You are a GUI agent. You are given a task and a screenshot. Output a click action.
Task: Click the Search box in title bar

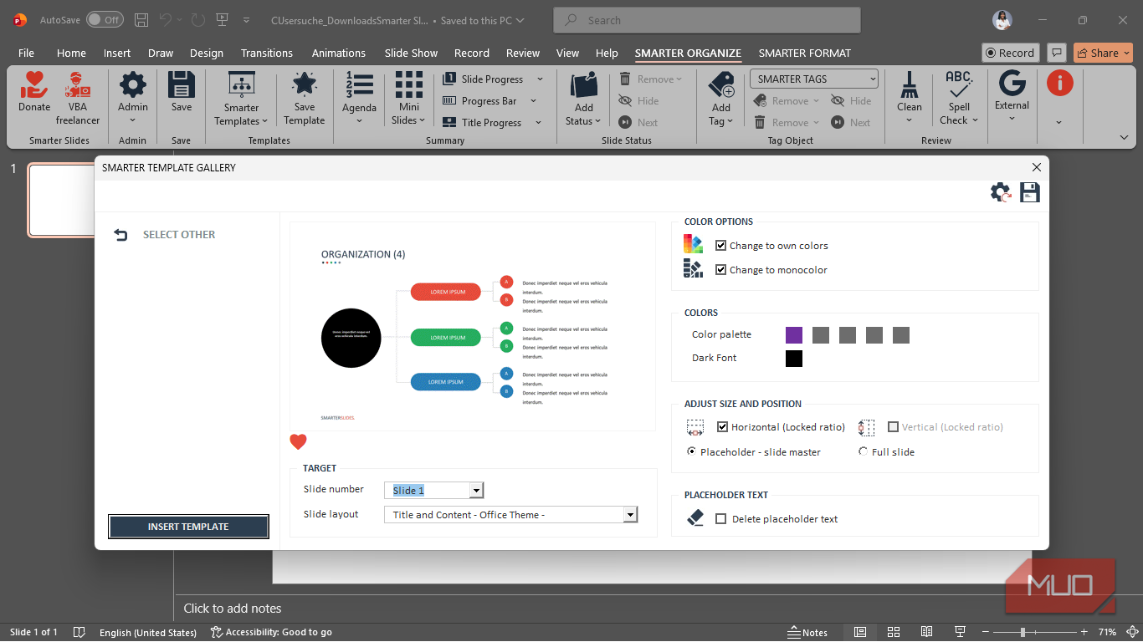[x=707, y=20]
